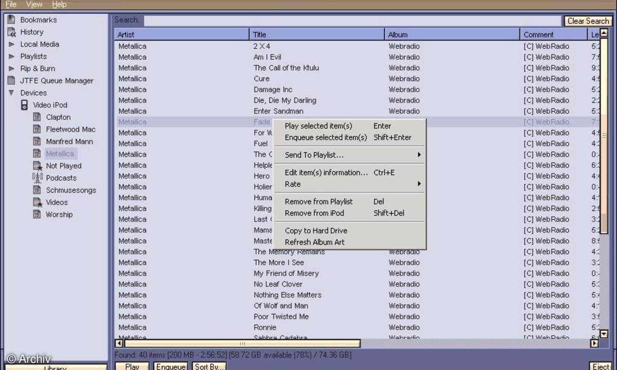Viewport: 617px width, 370px height.
Task: Click the Fleetwood Mac playlist icon
Action: pos(37,129)
